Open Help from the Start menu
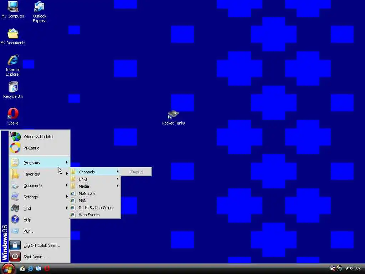 39,220
